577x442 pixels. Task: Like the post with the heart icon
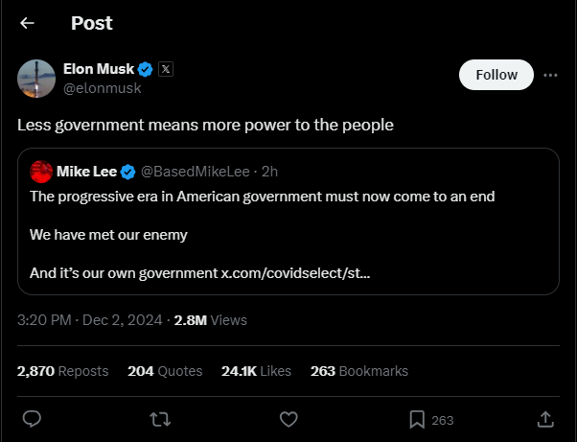coord(288,419)
